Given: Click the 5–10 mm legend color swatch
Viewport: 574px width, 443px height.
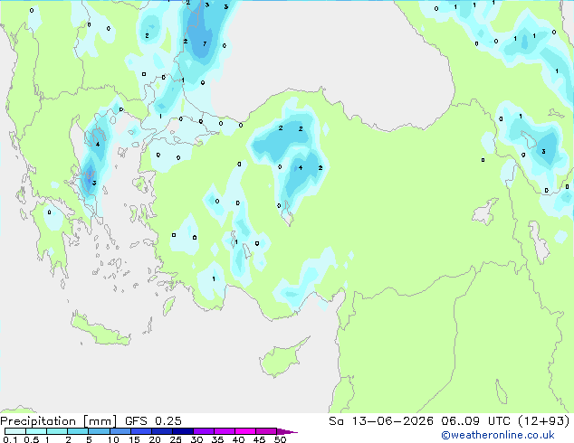Looking at the screenshot, I should pos(100,431).
